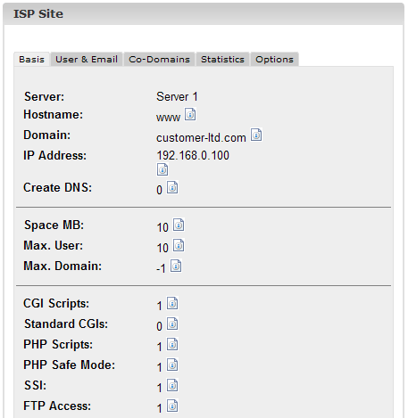Click the customer-ltd.com domain value
The width and height of the screenshot is (408, 418).
tap(201, 138)
